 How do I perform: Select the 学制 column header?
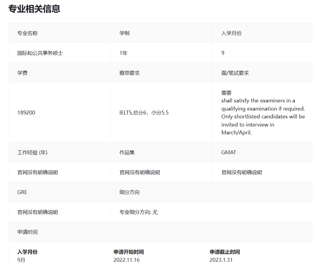click(124, 33)
